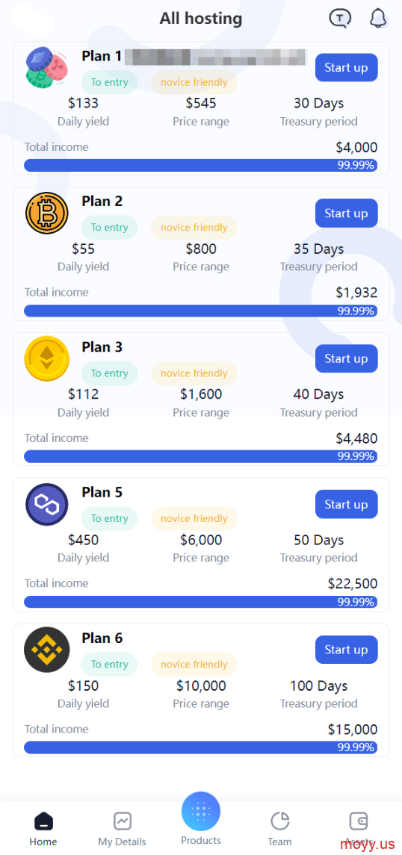Click the Plan 1 stacked coins icon
This screenshot has width=402, height=855.
coord(46,67)
